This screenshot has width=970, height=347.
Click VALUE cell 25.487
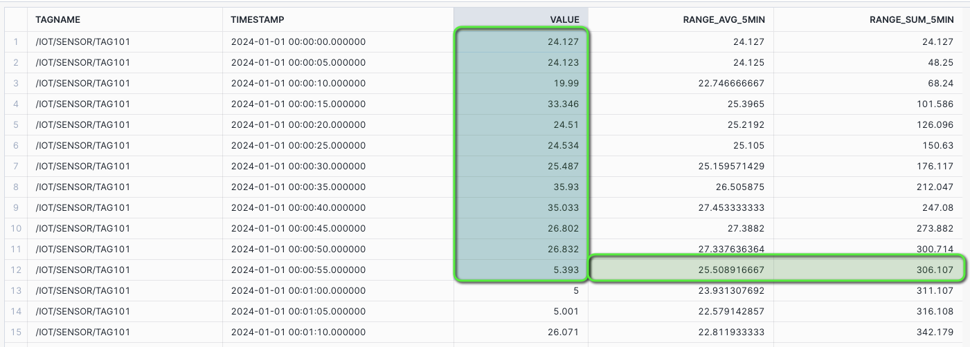[521, 166]
